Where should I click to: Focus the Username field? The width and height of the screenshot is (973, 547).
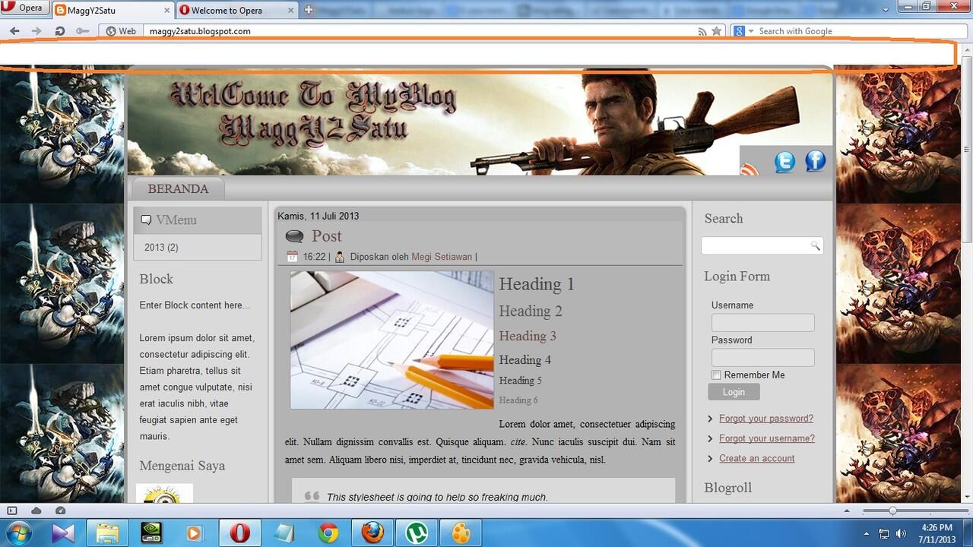pos(762,322)
